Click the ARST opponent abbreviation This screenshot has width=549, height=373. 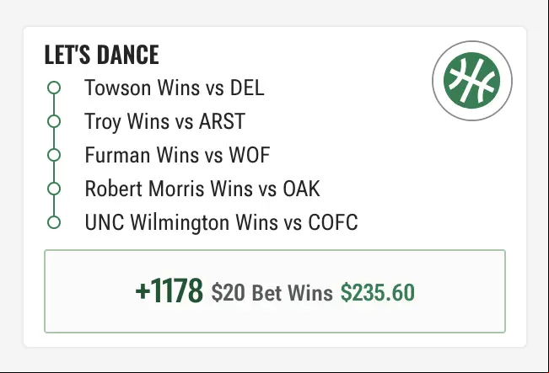coord(222,121)
